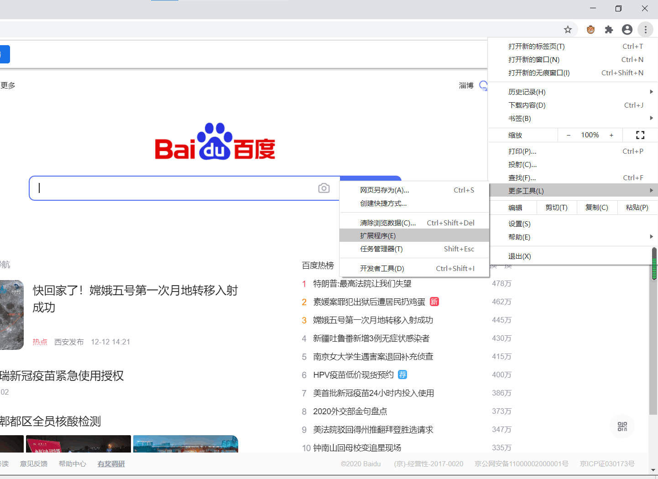Expand the 书签(B) submenu
The image size is (658, 479).
[x=573, y=118]
